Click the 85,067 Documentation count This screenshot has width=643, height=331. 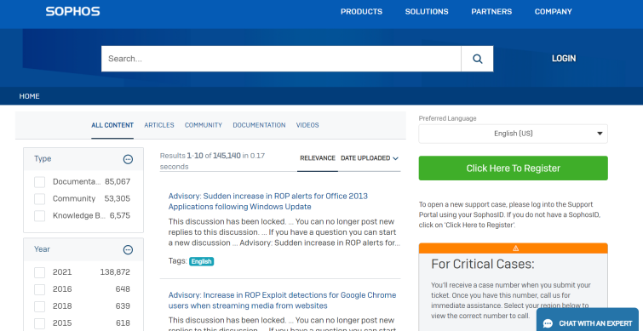[118, 182]
